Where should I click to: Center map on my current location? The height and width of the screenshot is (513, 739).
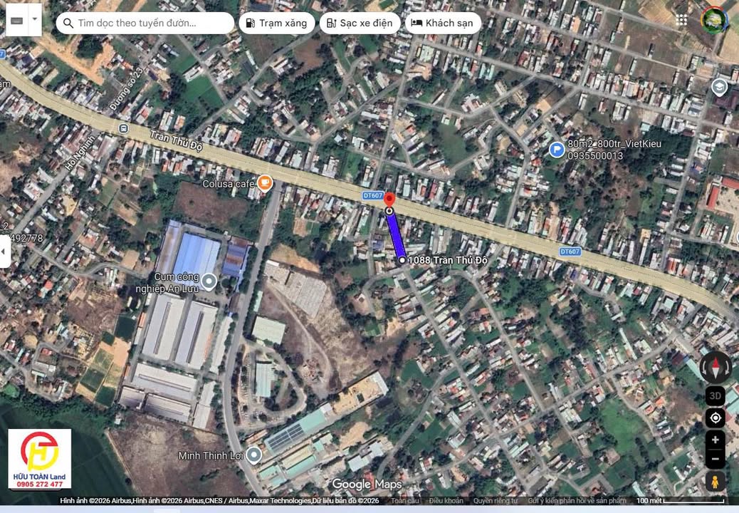tap(715, 418)
